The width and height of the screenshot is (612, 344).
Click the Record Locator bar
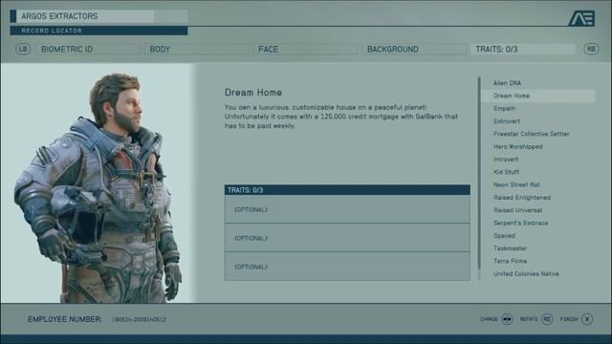pyautogui.click(x=98, y=31)
